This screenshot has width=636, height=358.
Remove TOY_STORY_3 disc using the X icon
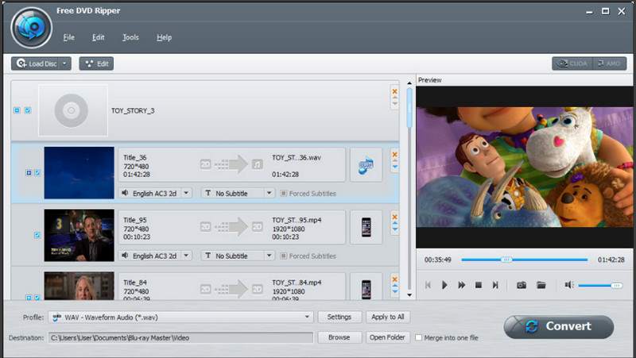click(394, 92)
